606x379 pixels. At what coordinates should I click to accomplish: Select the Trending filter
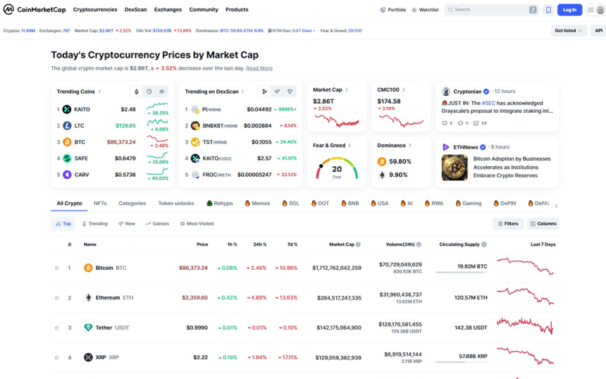click(x=94, y=224)
